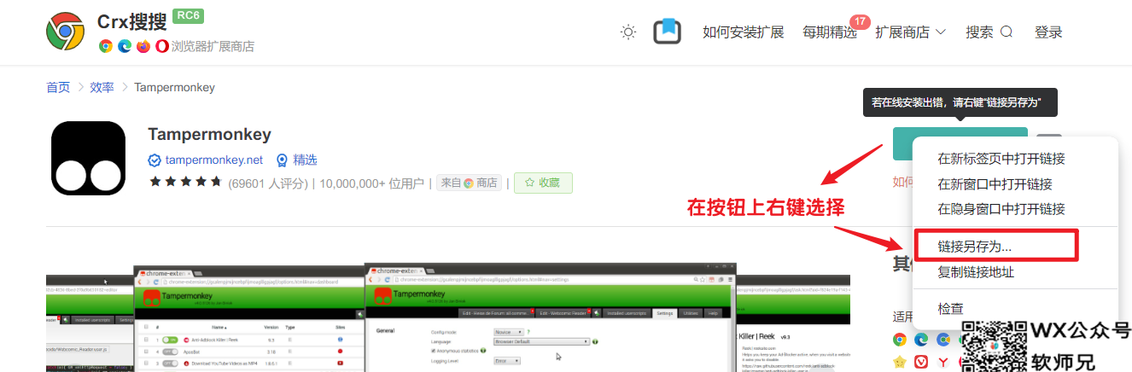Click the (69601 人评分) rating count
The width and height of the screenshot is (1132, 372).
click(x=268, y=183)
